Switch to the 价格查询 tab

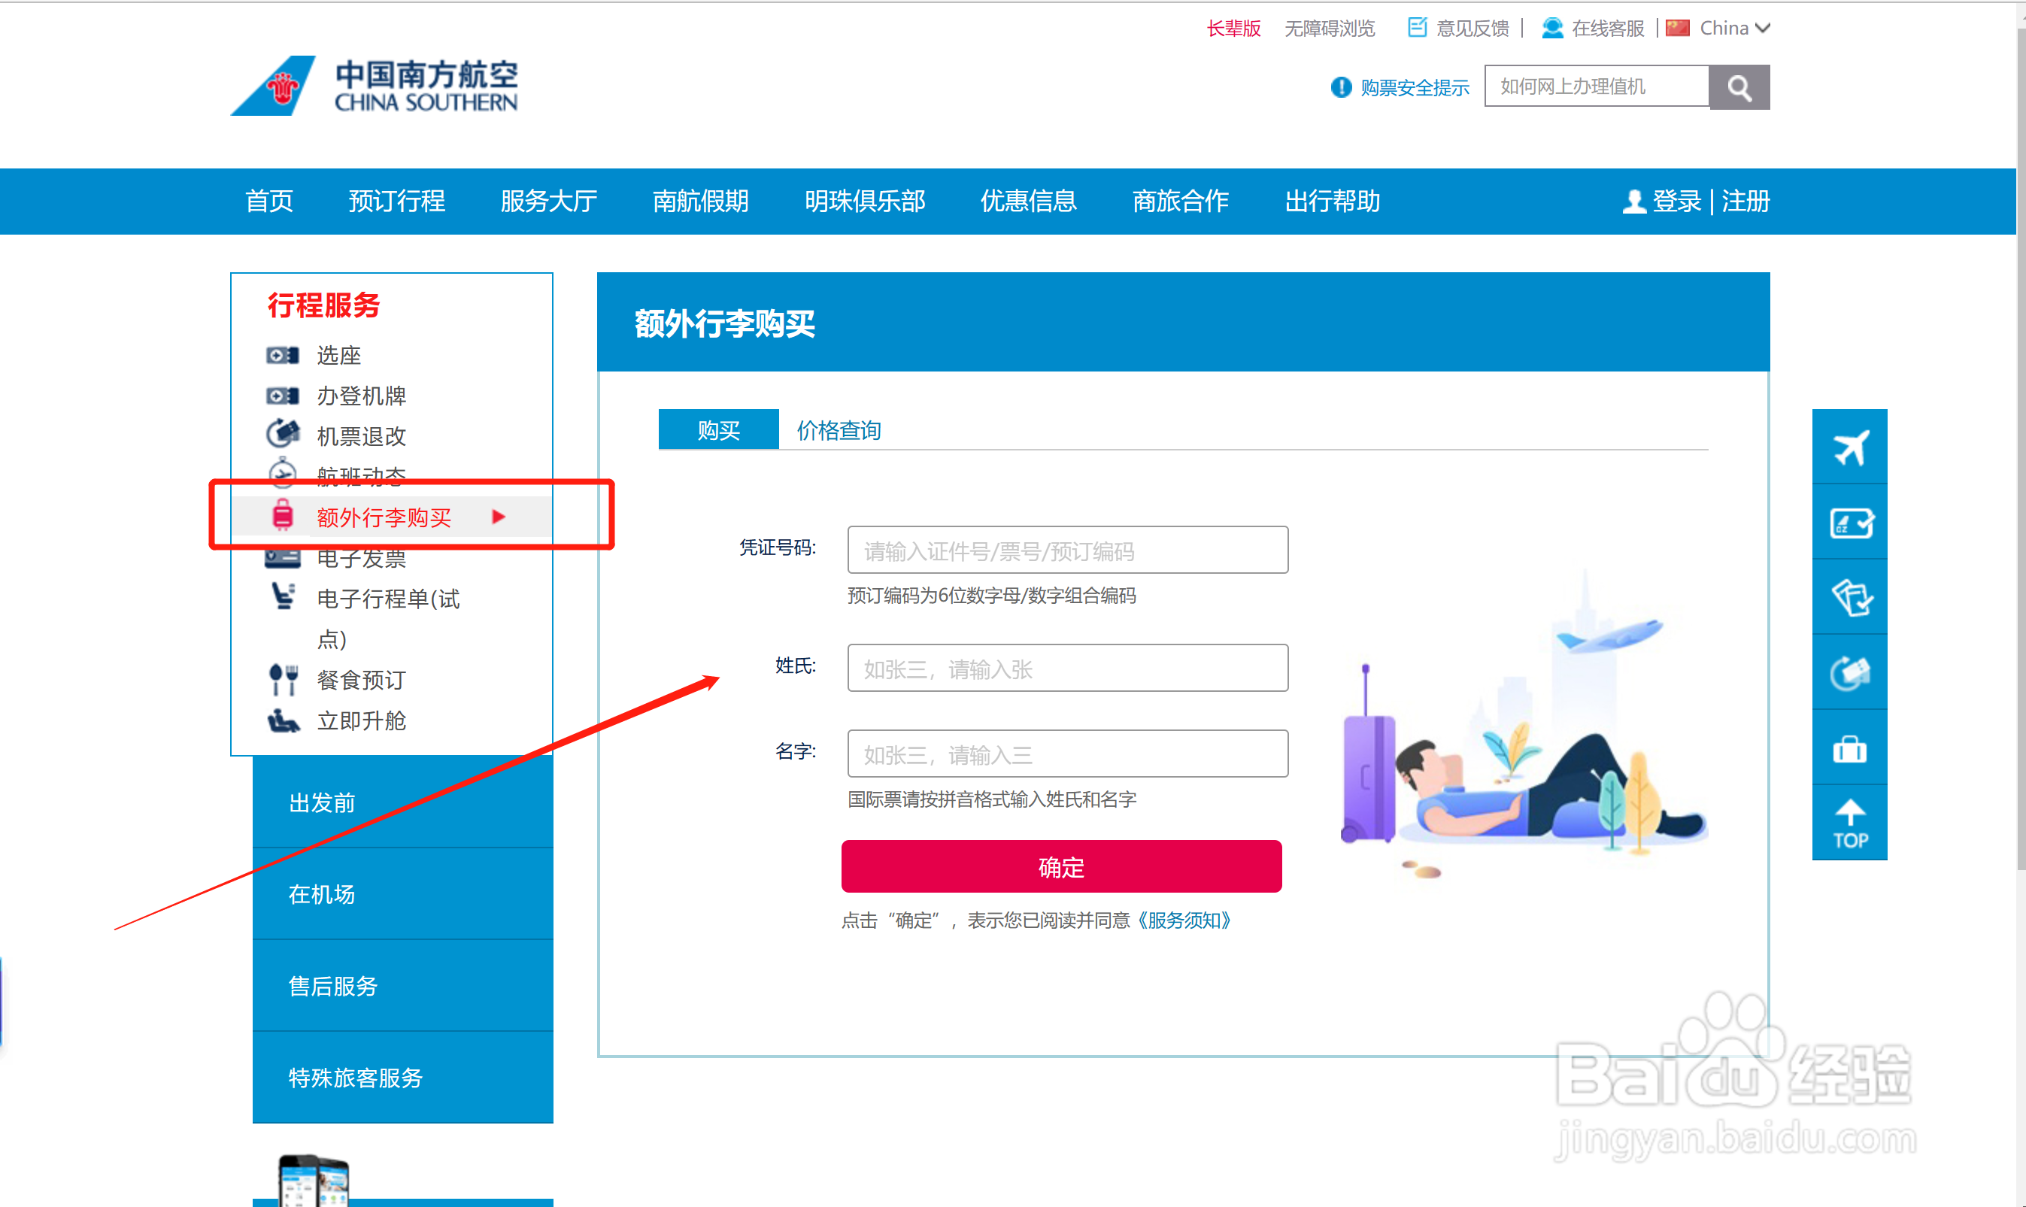coord(839,430)
